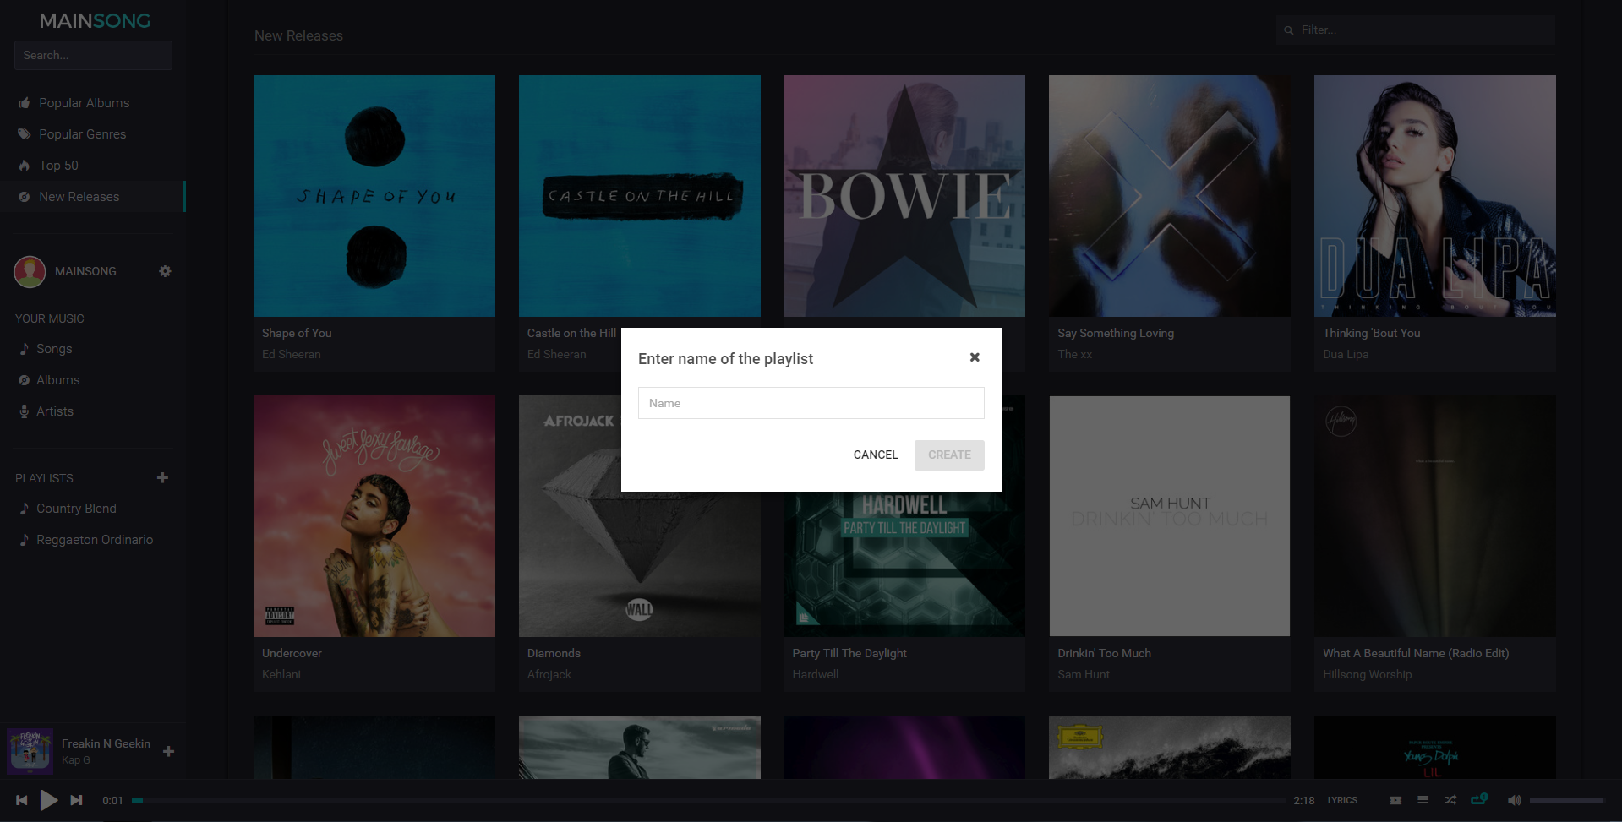Click the sidebar Search field
Viewport: 1622px width, 822px height.
[x=93, y=55]
